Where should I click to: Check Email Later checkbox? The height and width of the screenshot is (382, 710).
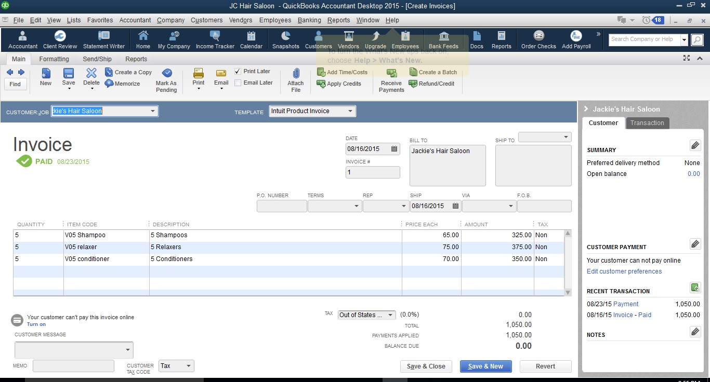point(238,83)
